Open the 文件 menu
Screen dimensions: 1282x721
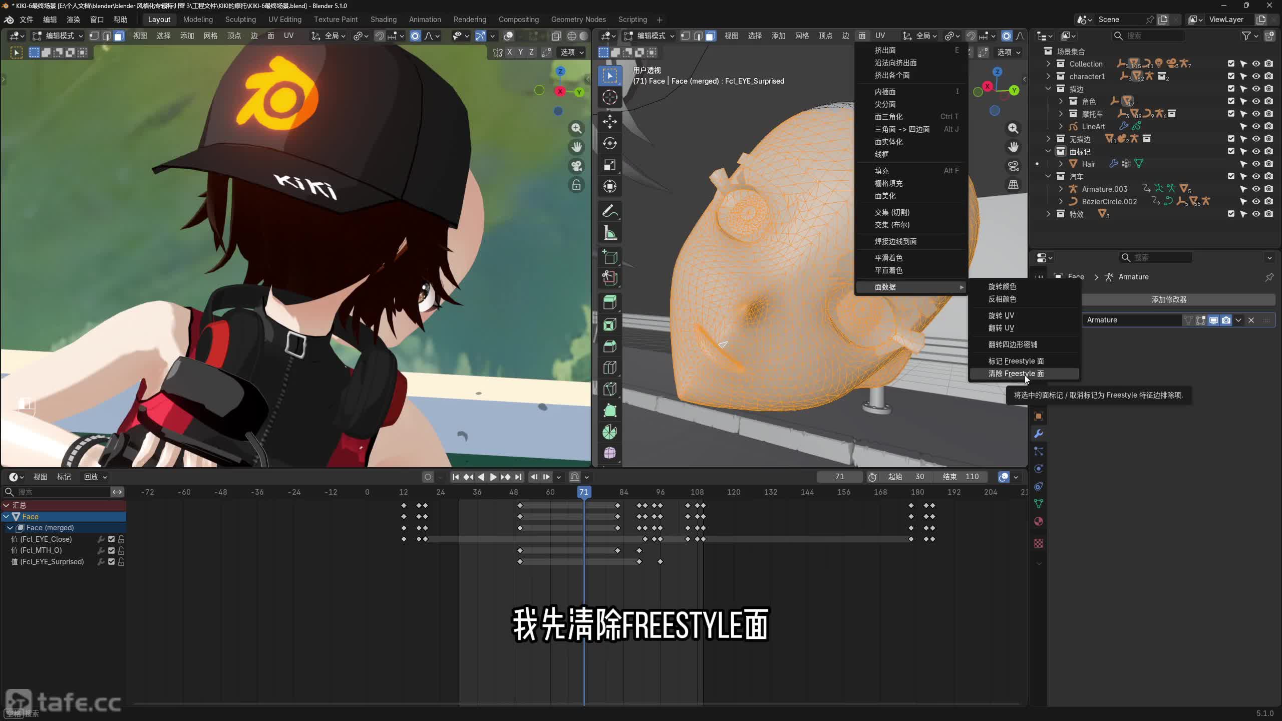(26, 20)
